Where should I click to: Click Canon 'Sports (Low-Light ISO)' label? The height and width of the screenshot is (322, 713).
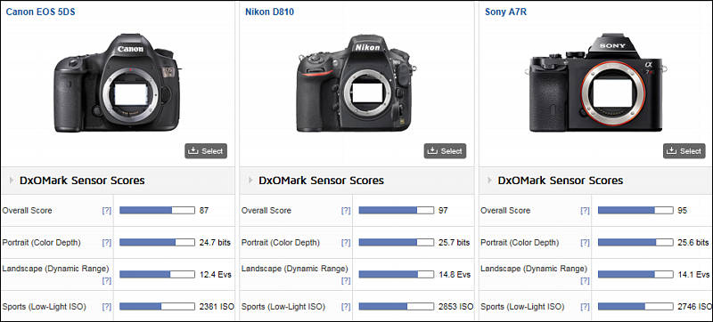[44, 307]
